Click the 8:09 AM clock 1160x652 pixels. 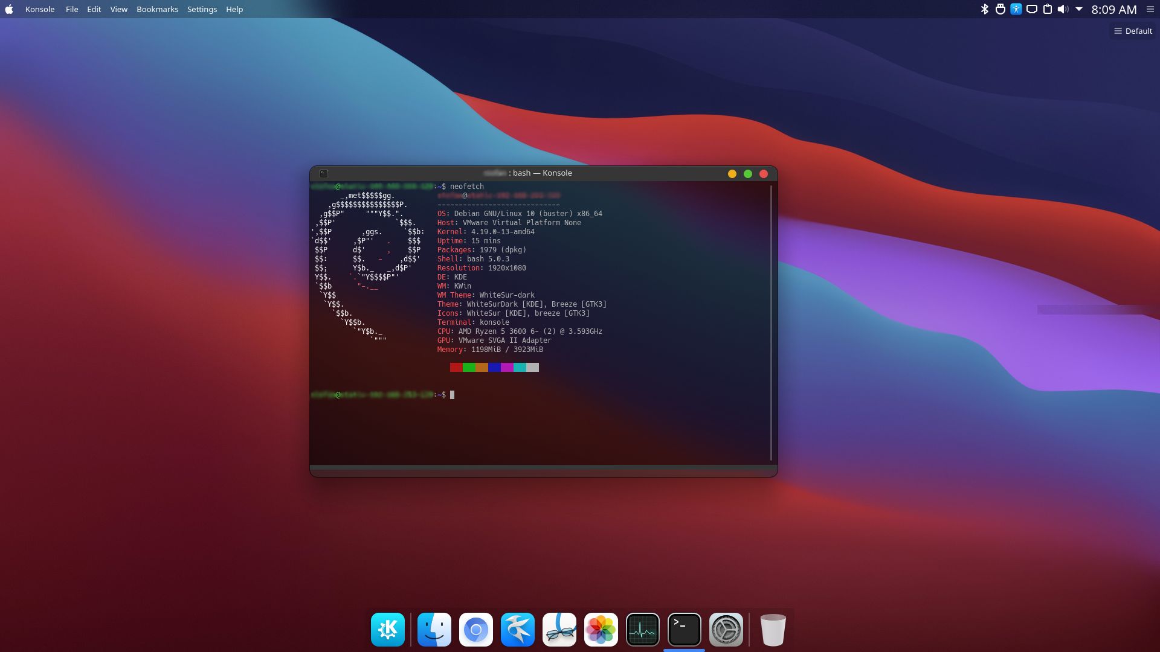[x=1113, y=9]
